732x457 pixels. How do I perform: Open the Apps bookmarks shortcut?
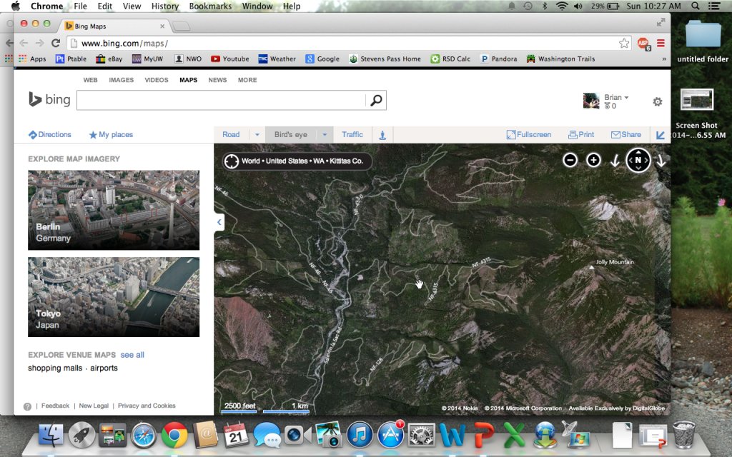[x=33, y=59]
